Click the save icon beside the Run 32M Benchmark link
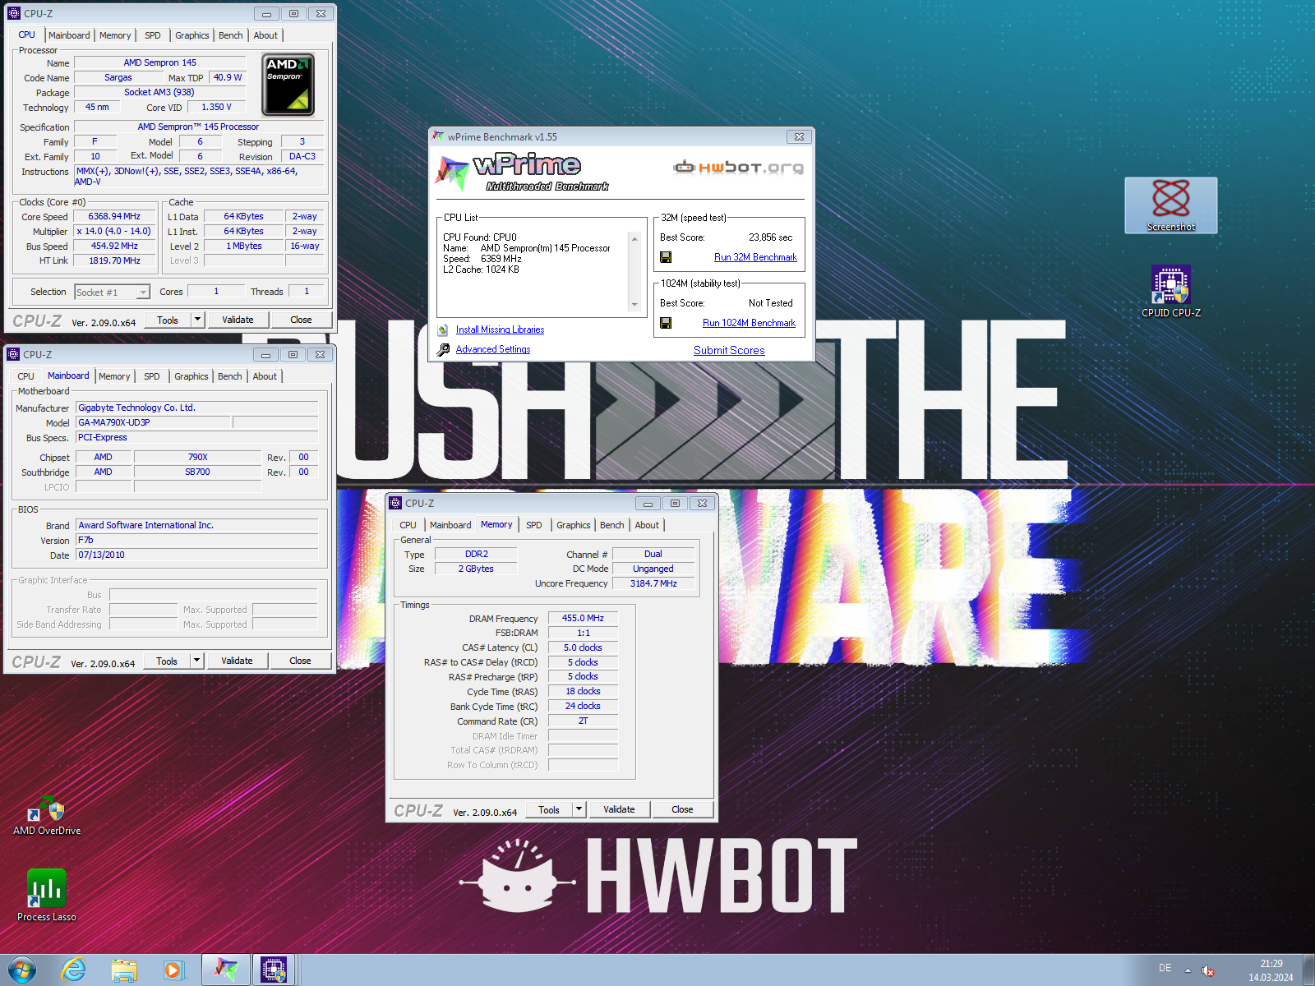 (666, 257)
